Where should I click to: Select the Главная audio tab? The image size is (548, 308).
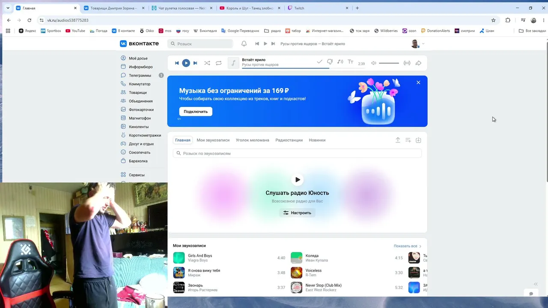(x=183, y=140)
